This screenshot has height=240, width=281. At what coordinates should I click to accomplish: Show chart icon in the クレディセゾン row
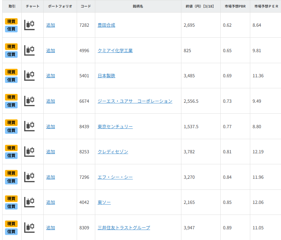[x=30, y=152]
